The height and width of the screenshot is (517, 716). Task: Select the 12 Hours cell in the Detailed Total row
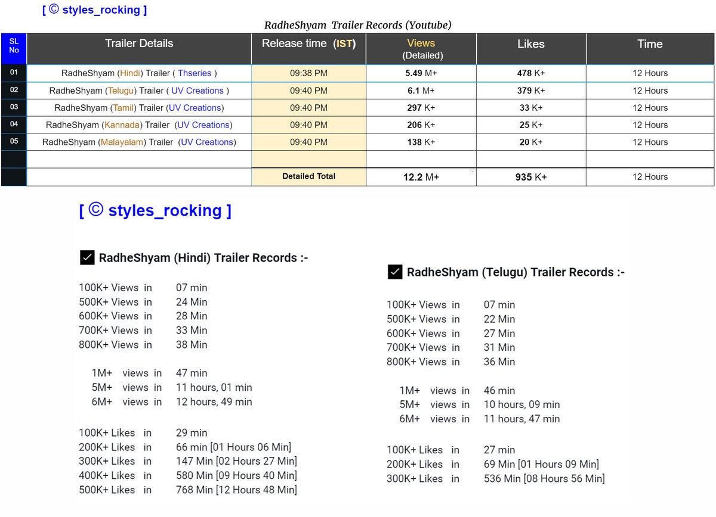click(x=650, y=177)
